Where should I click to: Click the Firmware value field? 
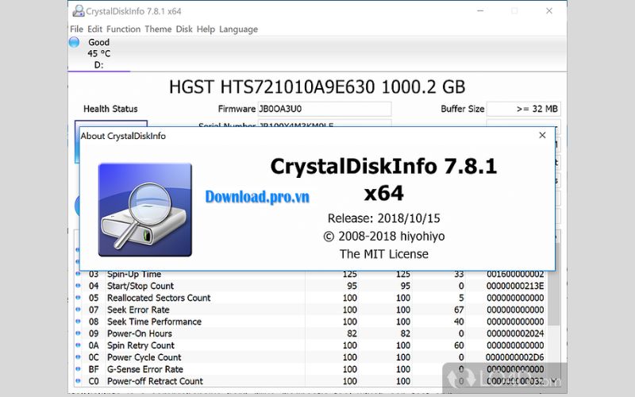(324, 109)
